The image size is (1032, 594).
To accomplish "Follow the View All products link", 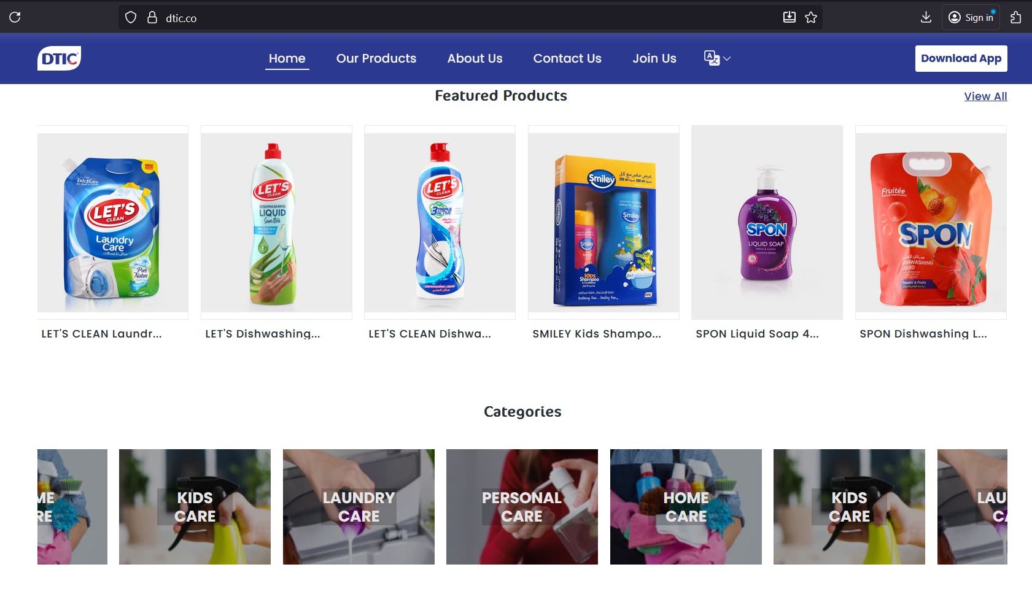I will [985, 96].
